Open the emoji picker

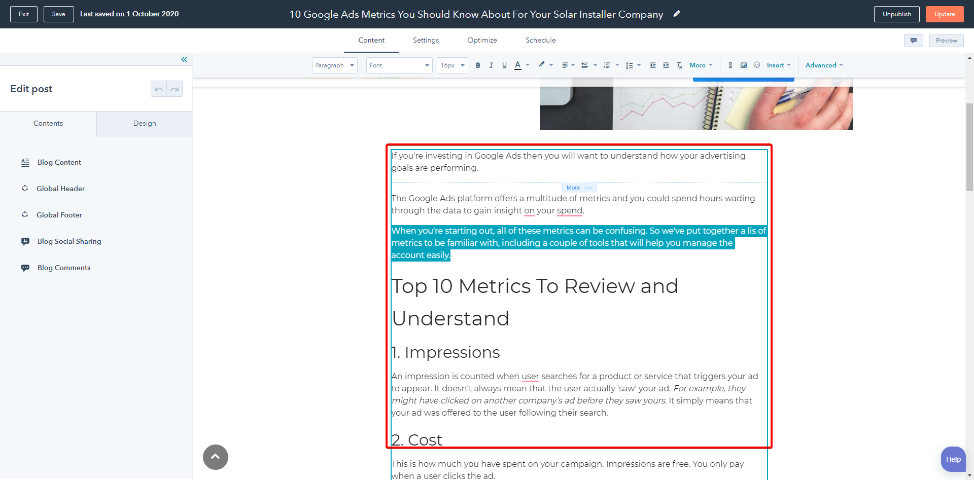[x=757, y=65]
